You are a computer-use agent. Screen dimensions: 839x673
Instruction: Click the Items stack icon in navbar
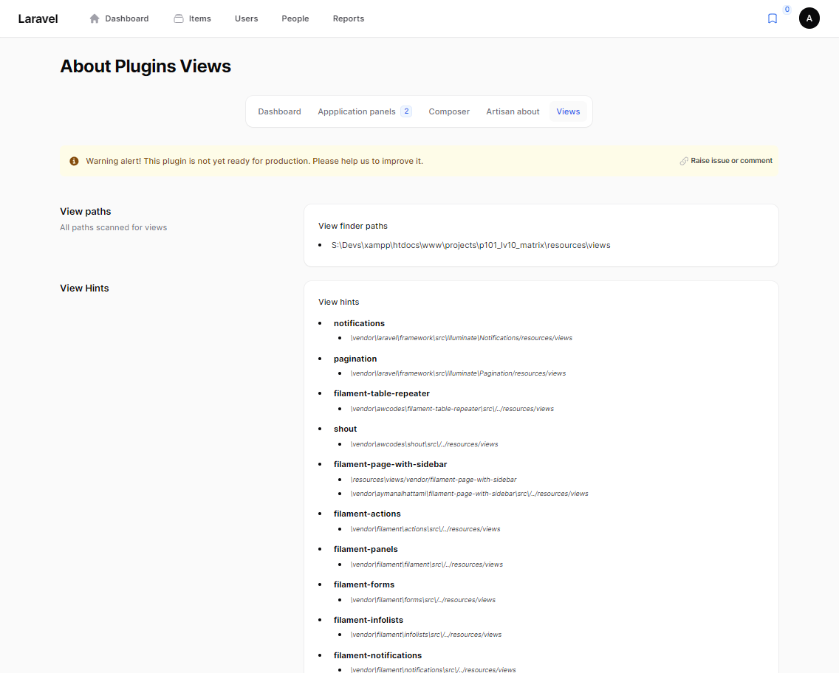(179, 18)
